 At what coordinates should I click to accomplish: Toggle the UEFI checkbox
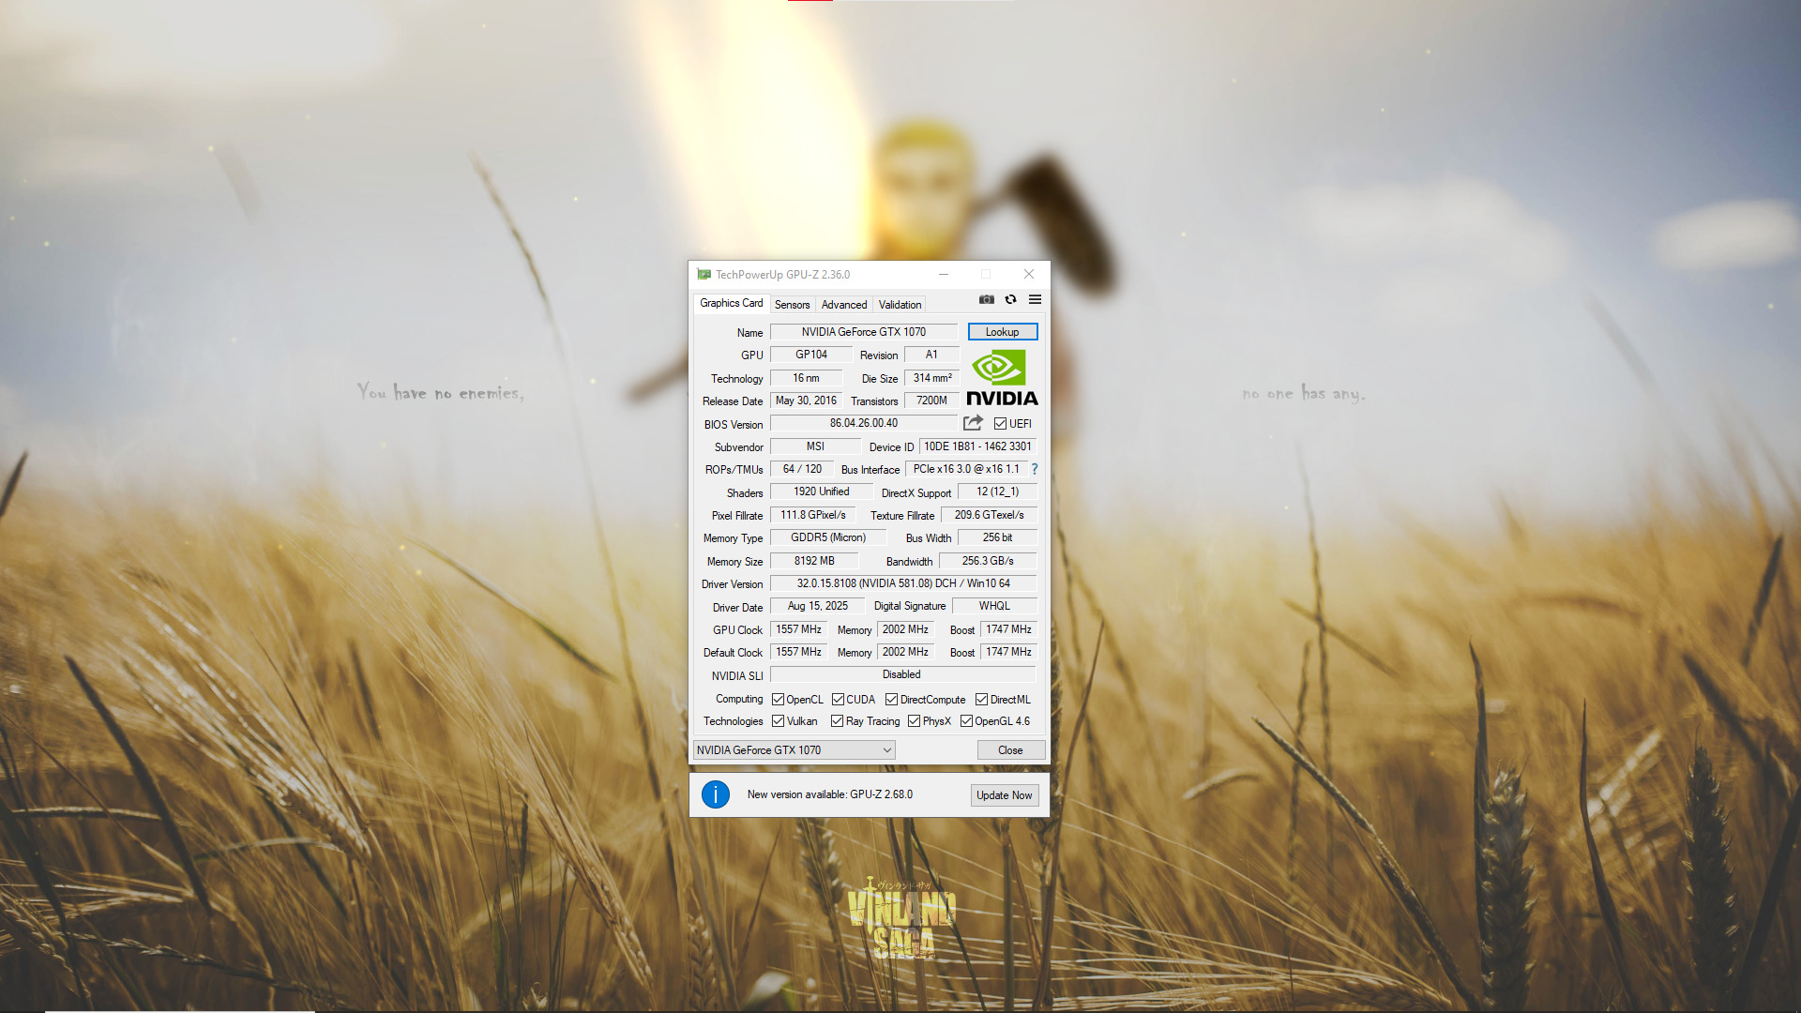click(x=1000, y=424)
